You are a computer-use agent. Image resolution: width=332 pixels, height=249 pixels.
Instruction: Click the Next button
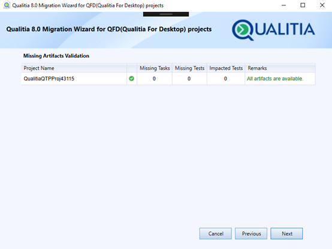(286, 233)
